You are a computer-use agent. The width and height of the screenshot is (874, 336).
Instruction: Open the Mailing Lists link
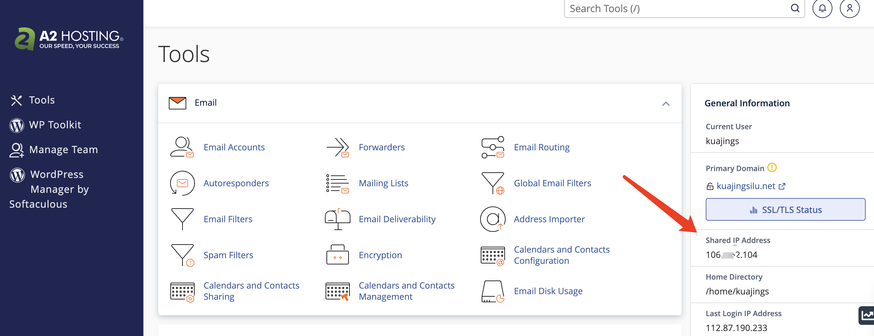[383, 183]
